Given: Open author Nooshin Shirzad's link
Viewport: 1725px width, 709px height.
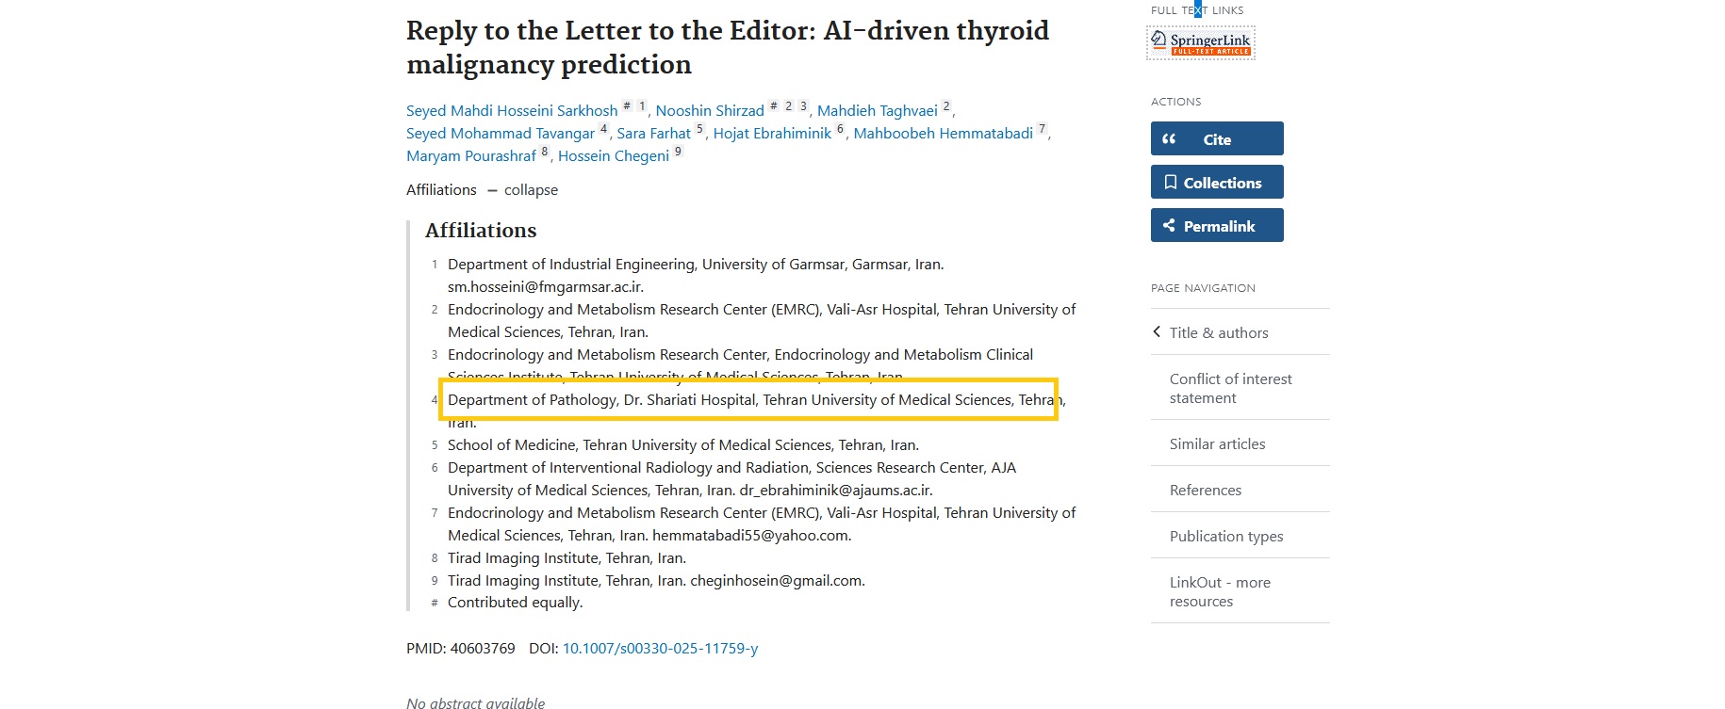Looking at the screenshot, I should [710, 111].
